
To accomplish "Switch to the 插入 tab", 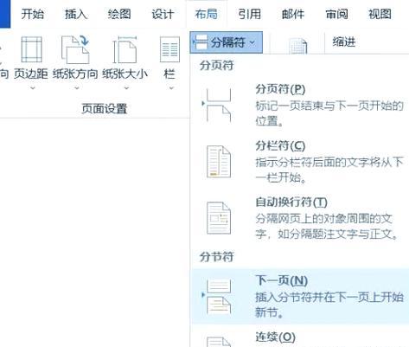I will click(x=76, y=14).
